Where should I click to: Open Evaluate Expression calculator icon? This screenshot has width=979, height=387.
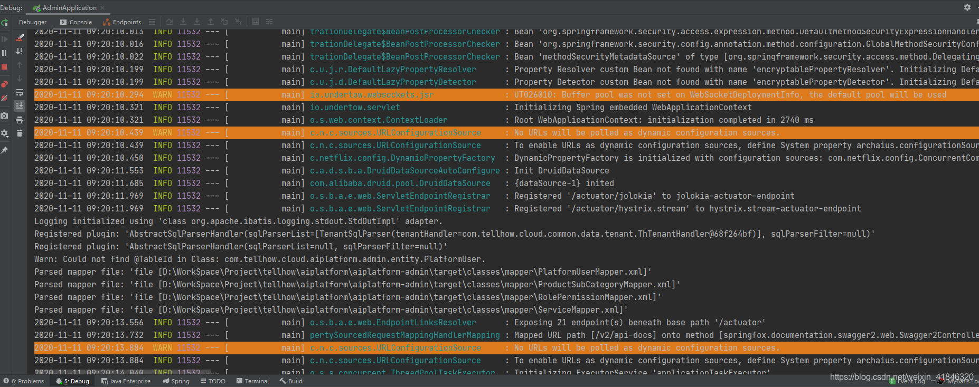coord(256,22)
